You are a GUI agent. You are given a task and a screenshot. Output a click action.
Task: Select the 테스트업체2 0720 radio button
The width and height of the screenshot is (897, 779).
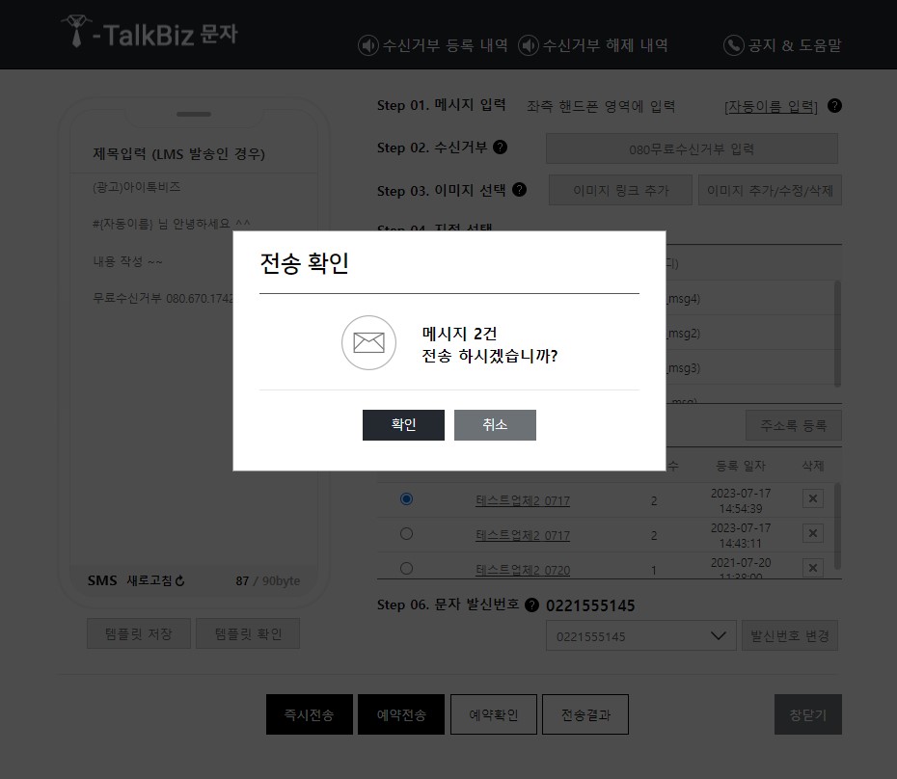[406, 566]
